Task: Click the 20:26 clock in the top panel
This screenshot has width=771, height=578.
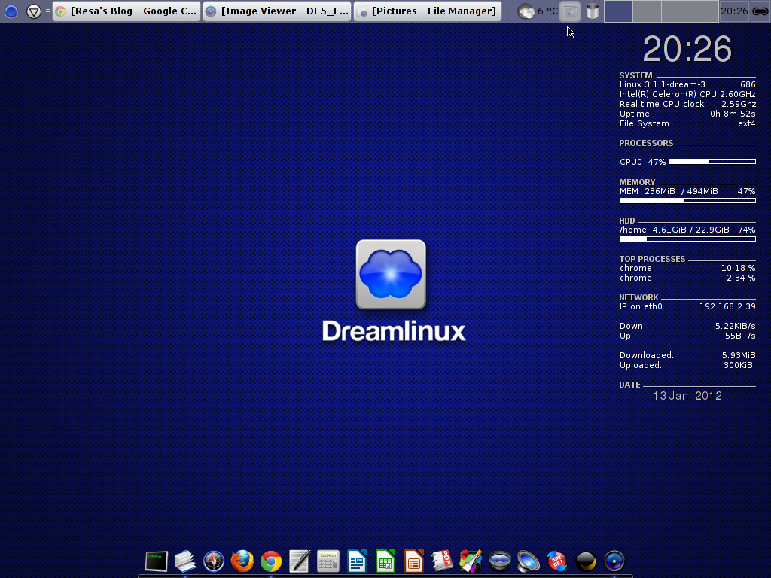Action: pyautogui.click(x=734, y=11)
